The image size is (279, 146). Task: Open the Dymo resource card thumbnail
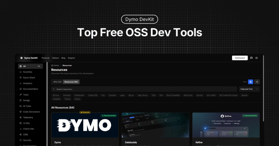tap(85, 125)
